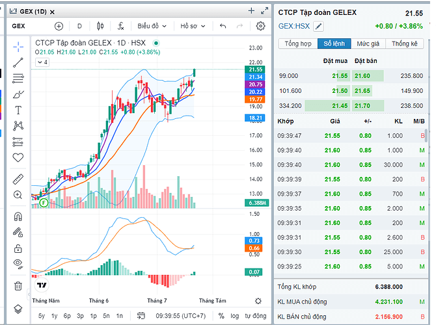Viewport: 436px width, 325px height.
Task: Switch to the Sổ lệnh tab
Action: pyautogui.click(x=334, y=44)
